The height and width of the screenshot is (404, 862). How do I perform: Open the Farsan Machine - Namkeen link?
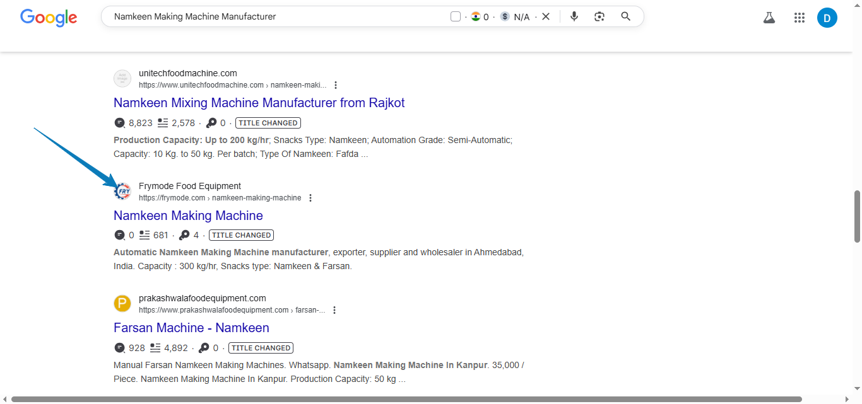click(x=191, y=328)
